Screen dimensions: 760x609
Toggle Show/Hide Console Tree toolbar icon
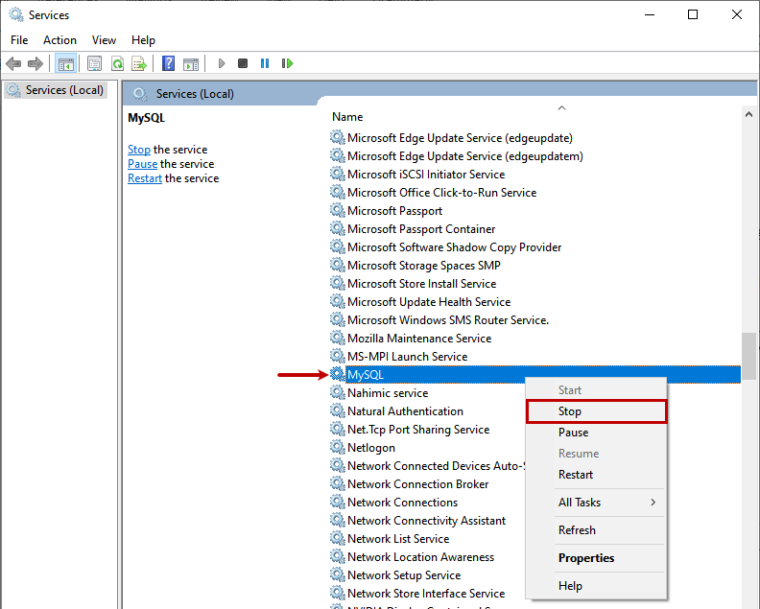coord(66,63)
